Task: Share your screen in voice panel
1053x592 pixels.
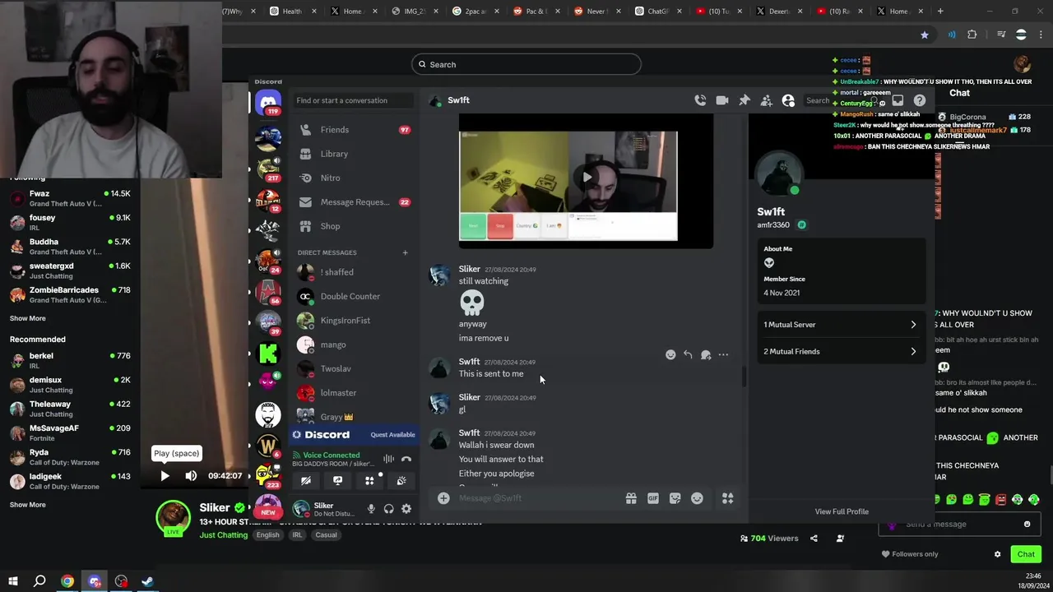Action: (x=337, y=481)
